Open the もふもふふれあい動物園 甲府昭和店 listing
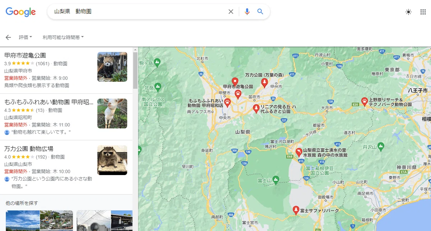431x231 pixels. 49,102
